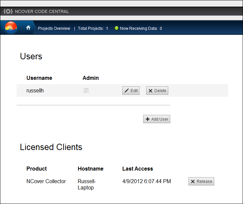Viewport: 243px width, 204px height.
Task: Go to the home page icon
Action: [x=28, y=28]
